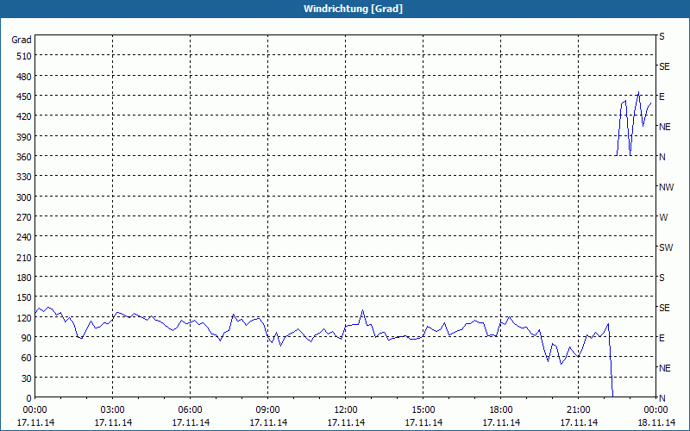The width and height of the screenshot is (690, 431).
Task: Click the highest peak of the blue line
Action: point(638,92)
